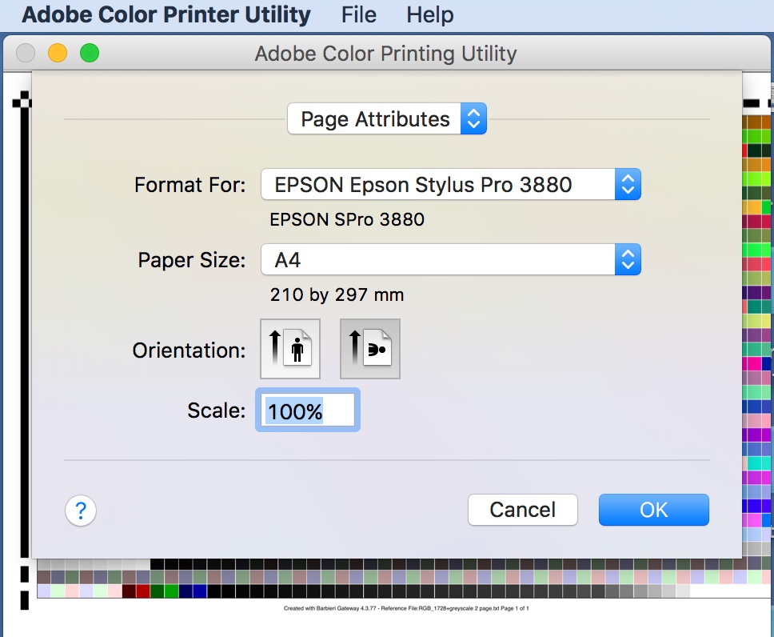Open the File menu
The height and width of the screenshot is (637, 774).
pos(359,14)
